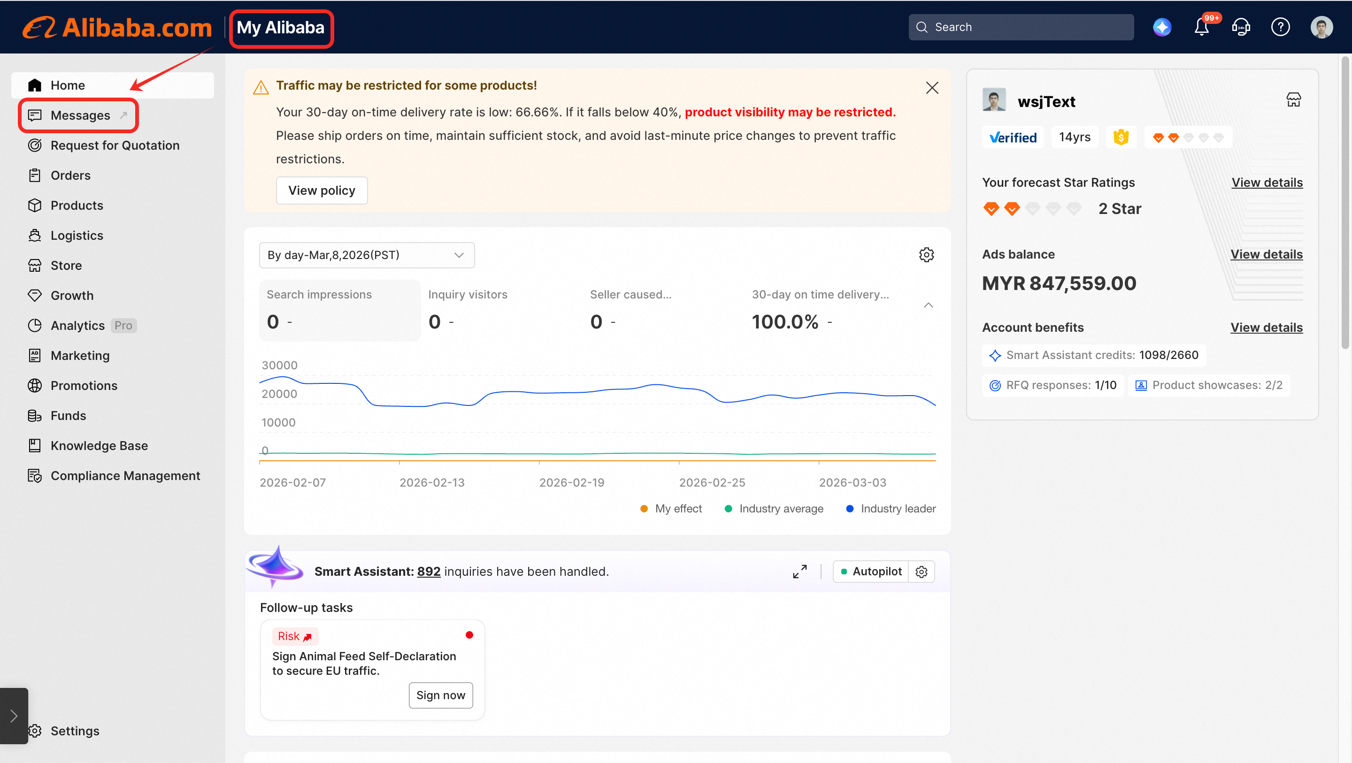Open Settings in the sidebar

tap(75, 731)
